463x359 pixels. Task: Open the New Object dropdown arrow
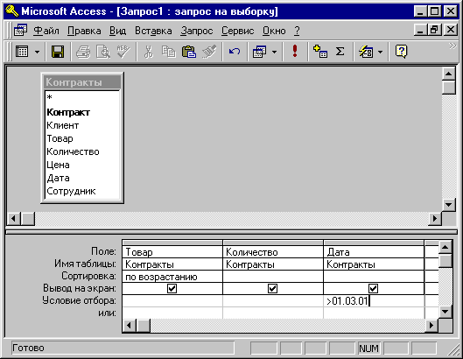381,53
